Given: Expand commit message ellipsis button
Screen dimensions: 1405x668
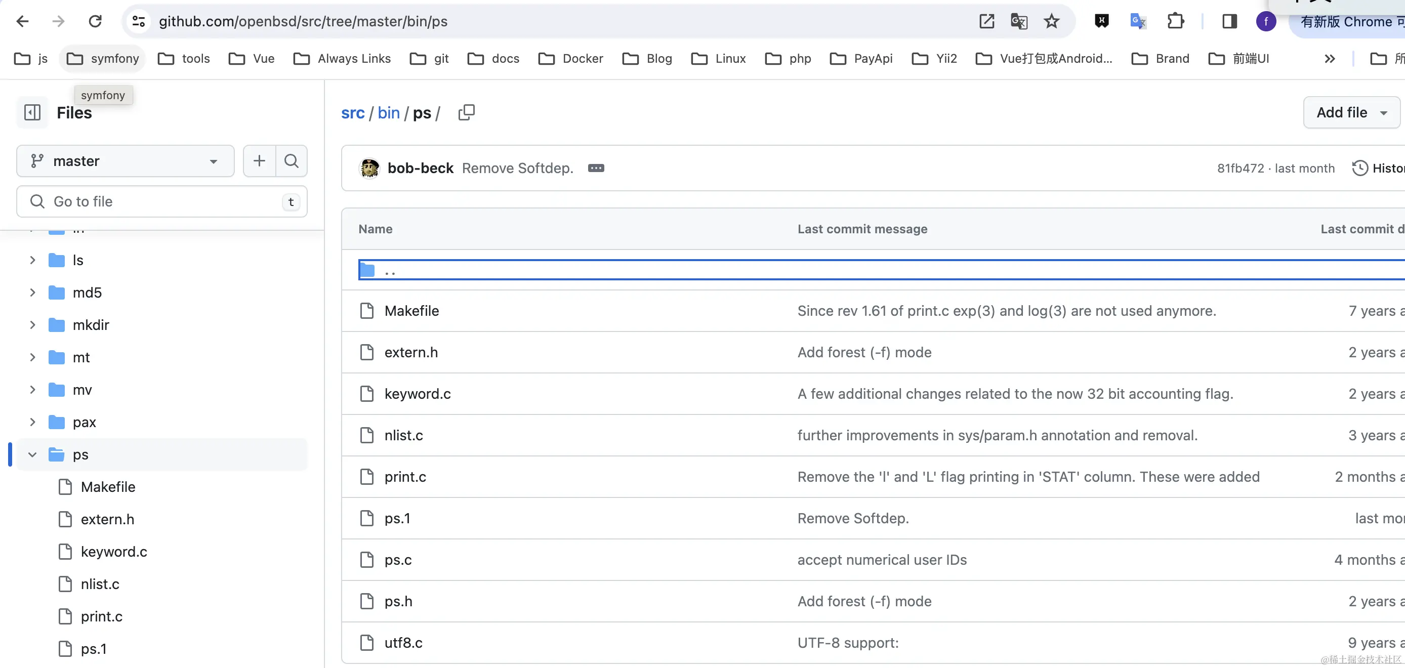Looking at the screenshot, I should [x=596, y=168].
